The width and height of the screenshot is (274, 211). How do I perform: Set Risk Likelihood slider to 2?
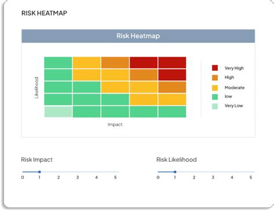[x=194, y=172]
